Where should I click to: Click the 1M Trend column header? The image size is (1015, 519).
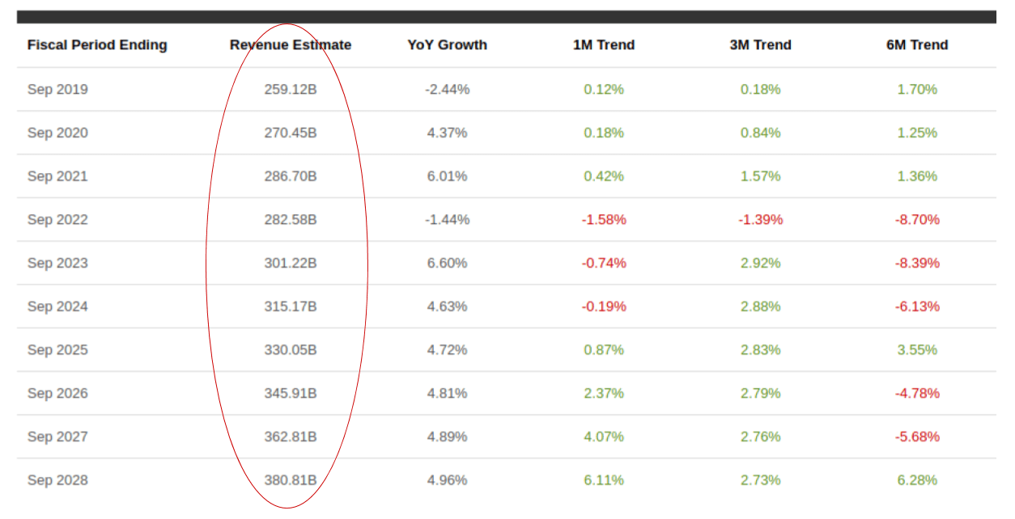tap(604, 45)
